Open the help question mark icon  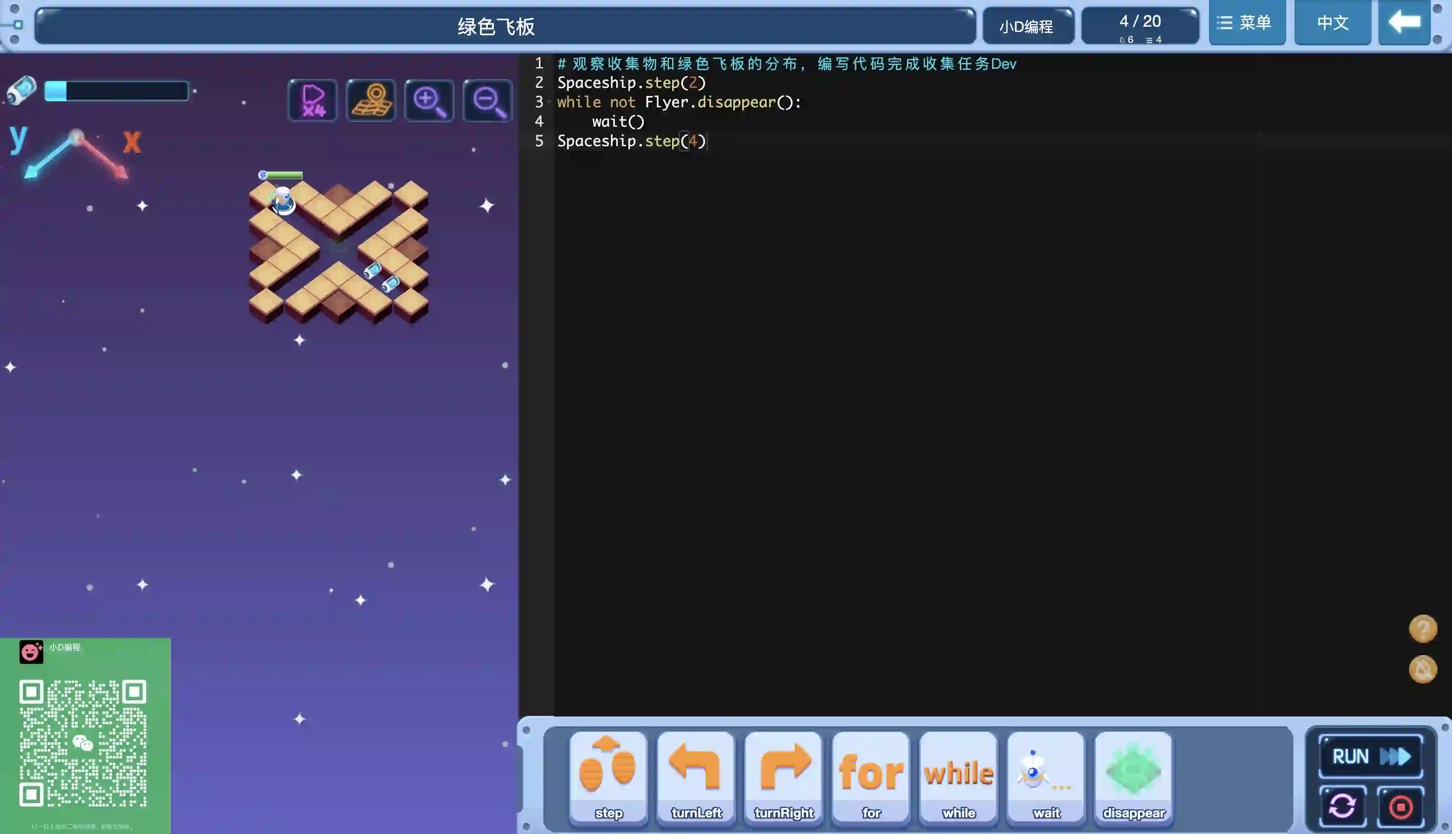pyautogui.click(x=1422, y=629)
